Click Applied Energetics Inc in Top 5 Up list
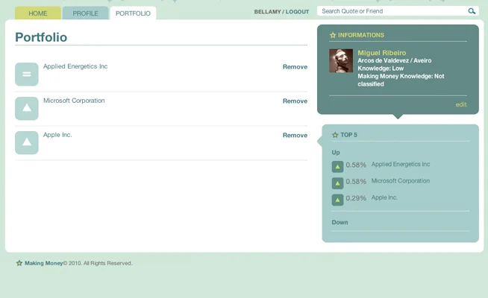The image size is (488, 298). click(401, 164)
